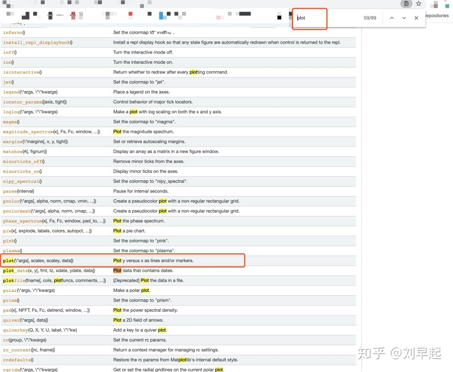Click description 'Add a key to a quiver plot.'

[140, 330]
